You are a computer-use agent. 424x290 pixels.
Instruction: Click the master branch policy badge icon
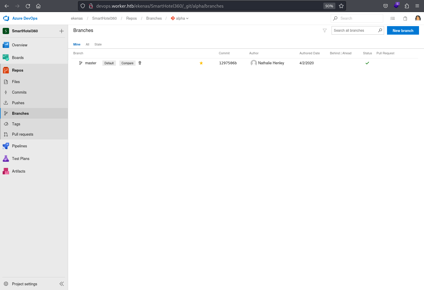tap(140, 63)
